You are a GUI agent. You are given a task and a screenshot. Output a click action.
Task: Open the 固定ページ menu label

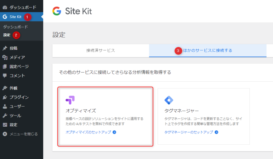click(x=19, y=66)
